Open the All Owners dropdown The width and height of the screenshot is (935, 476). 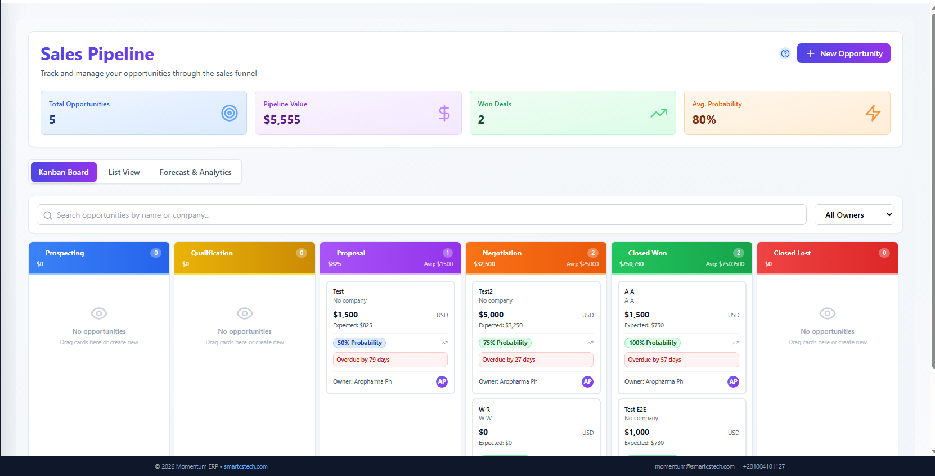(855, 215)
